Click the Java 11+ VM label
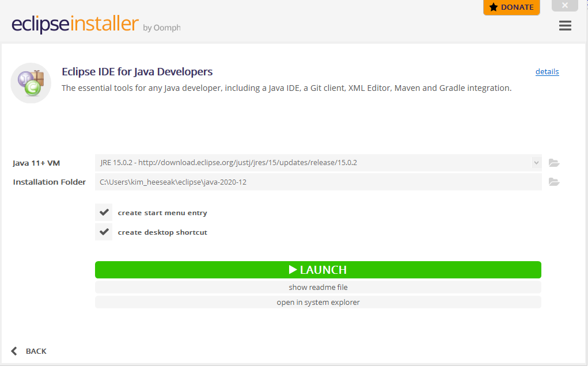Screen dimensions: 588x367 pyautogui.click(x=36, y=163)
